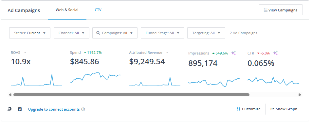Select the Attributed Revenue sparkline chart
311x123 pixels.
point(155,81)
